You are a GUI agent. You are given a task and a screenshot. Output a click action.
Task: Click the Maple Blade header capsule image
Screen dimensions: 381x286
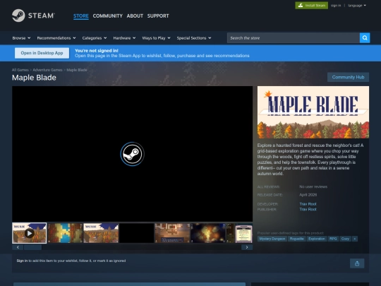313,112
